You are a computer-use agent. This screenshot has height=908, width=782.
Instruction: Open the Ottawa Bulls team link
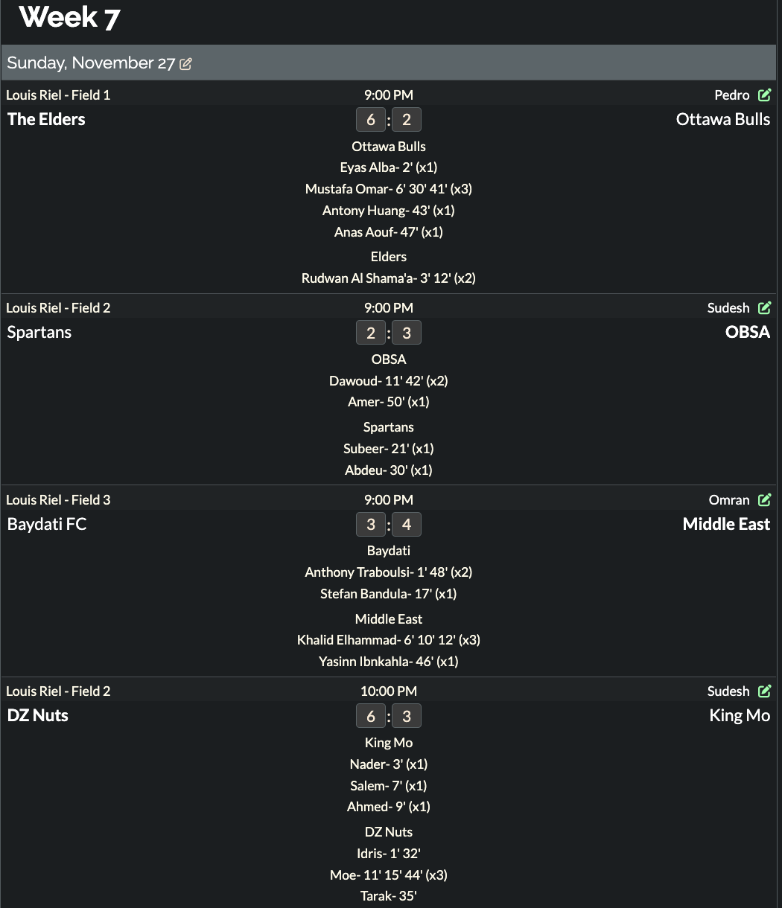tap(723, 119)
